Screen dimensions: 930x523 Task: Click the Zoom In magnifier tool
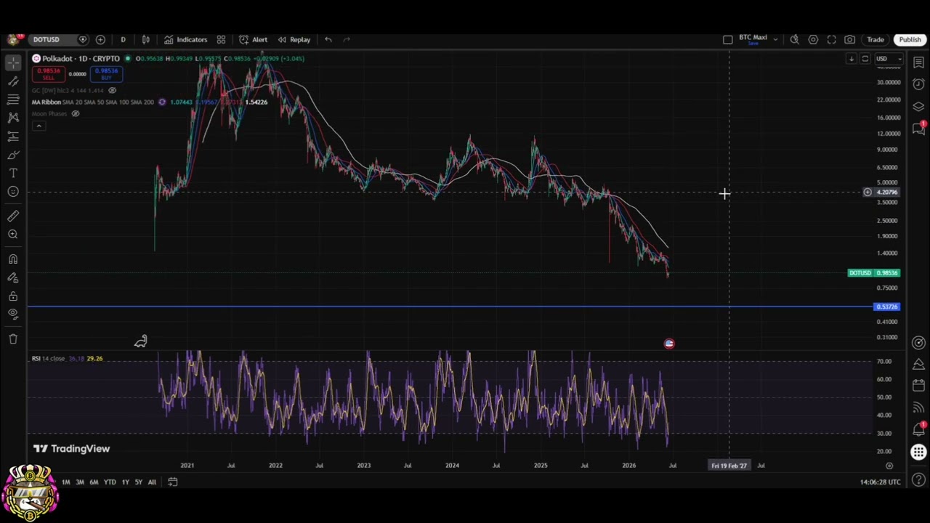[13, 234]
